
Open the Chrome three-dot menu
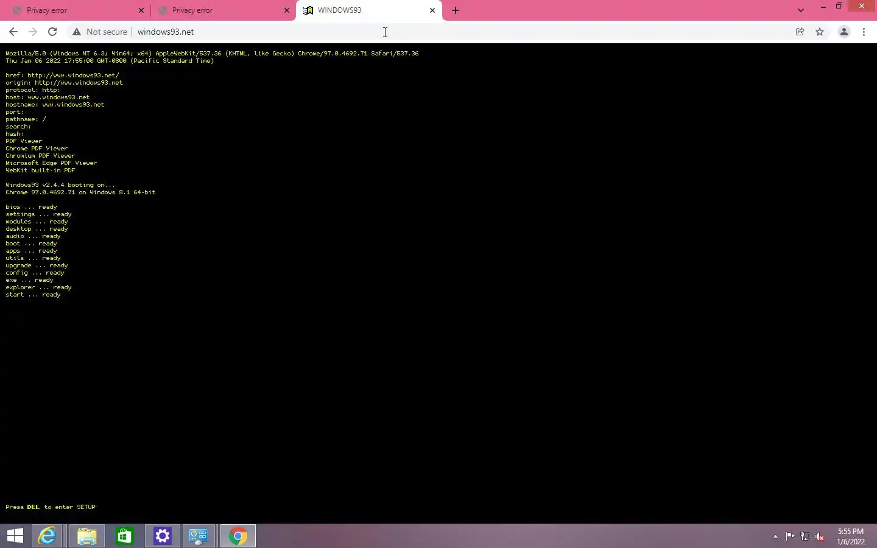(864, 32)
